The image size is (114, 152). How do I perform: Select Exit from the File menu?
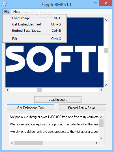pyautogui.click(x=35, y=39)
